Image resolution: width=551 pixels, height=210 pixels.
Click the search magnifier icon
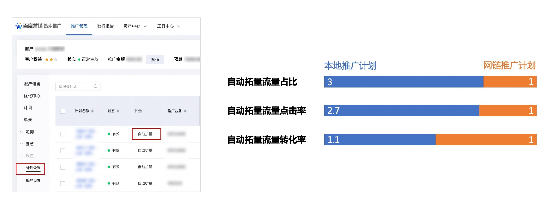click(x=96, y=87)
